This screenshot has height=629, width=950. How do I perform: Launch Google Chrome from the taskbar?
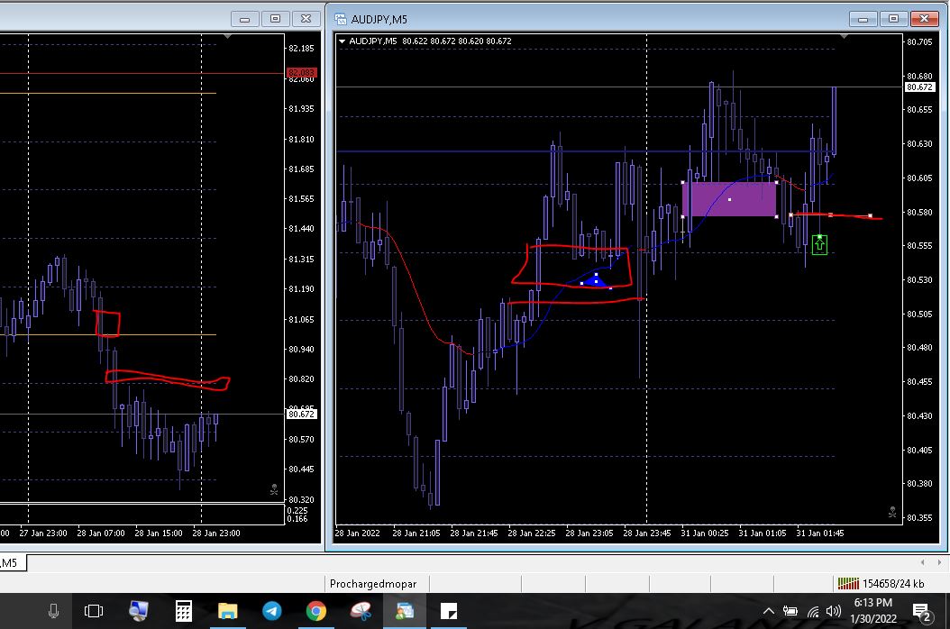click(x=315, y=611)
